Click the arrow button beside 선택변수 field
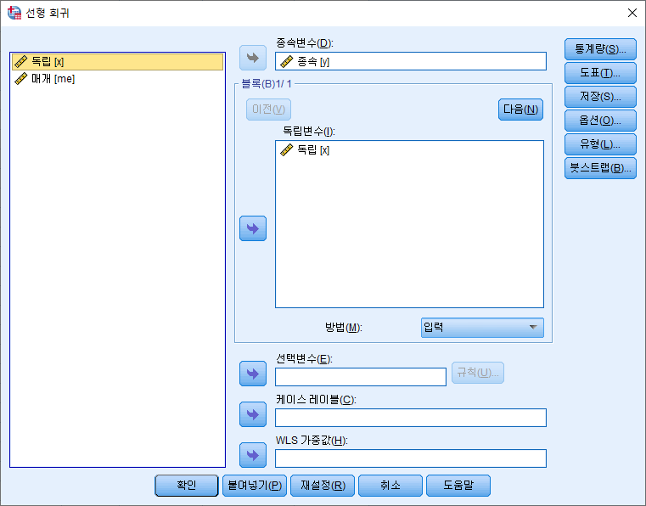 click(x=253, y=374)
